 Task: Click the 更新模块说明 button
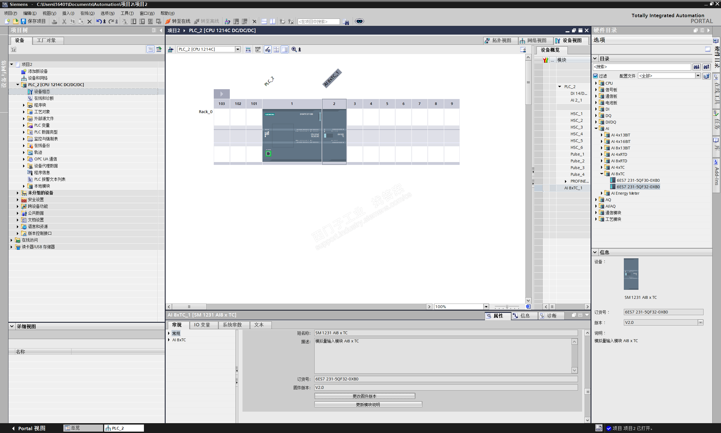click(368, 404)
